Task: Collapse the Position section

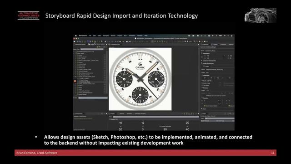Action: coord(202,98)
